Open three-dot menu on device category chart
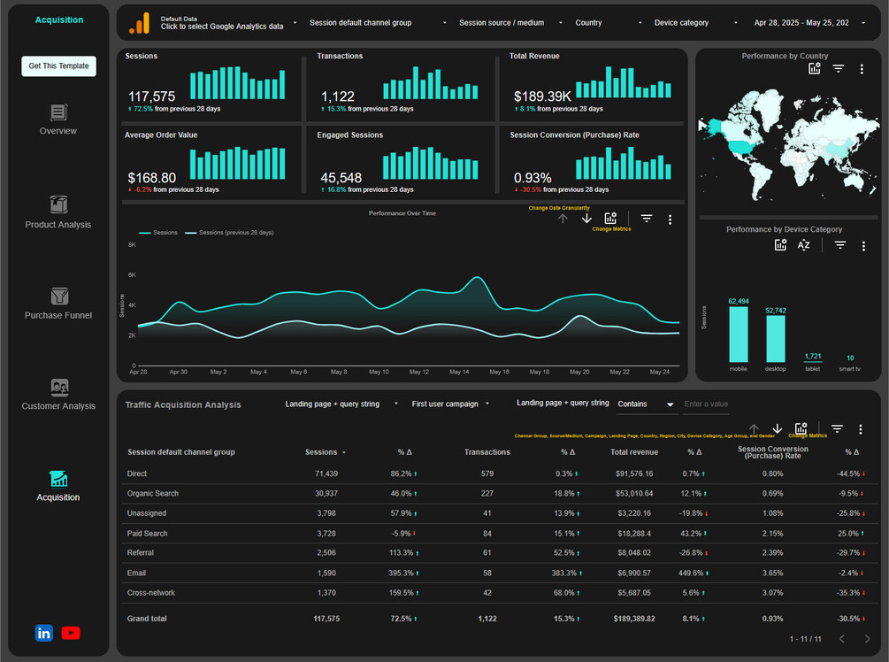The width and height of the screenshot is (889, 662). pos(863,246)
